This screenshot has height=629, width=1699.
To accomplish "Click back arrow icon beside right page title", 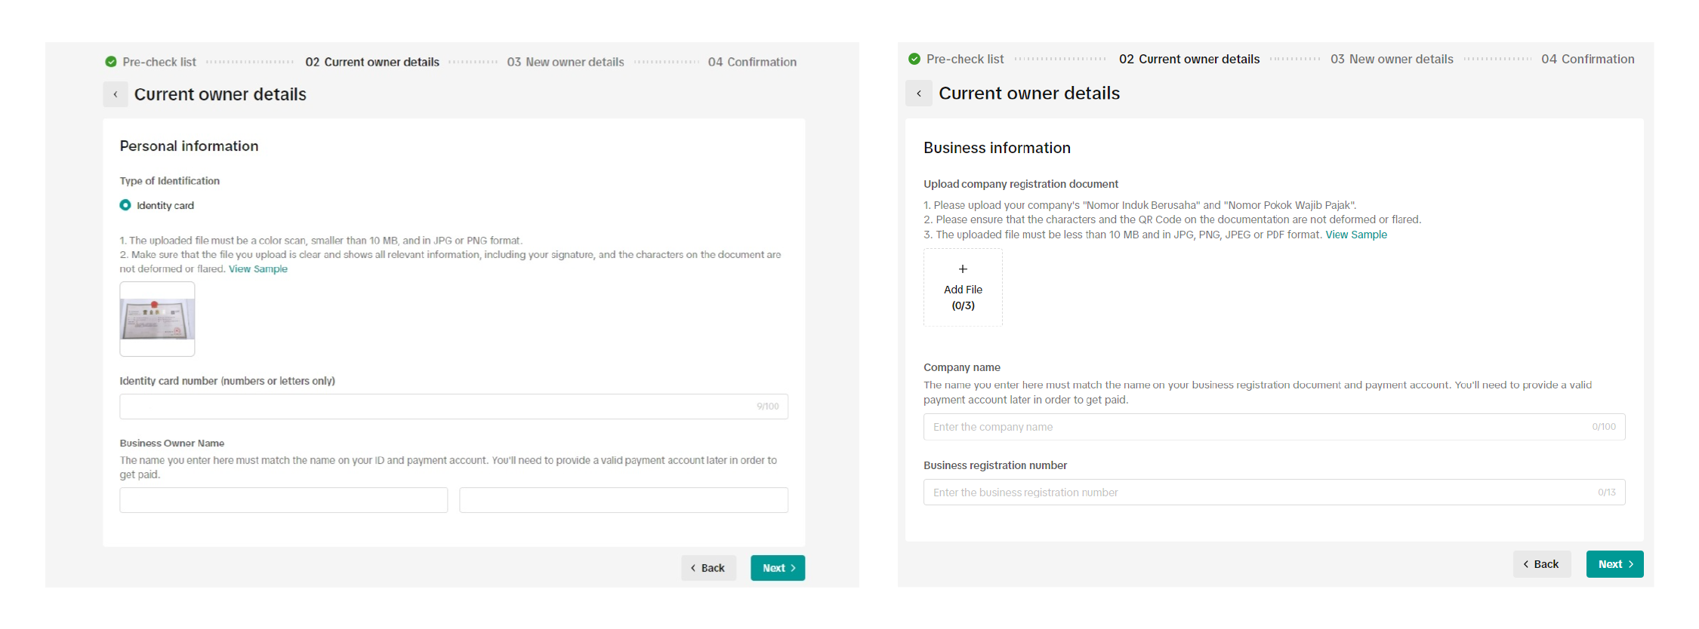I will (919, 94).
